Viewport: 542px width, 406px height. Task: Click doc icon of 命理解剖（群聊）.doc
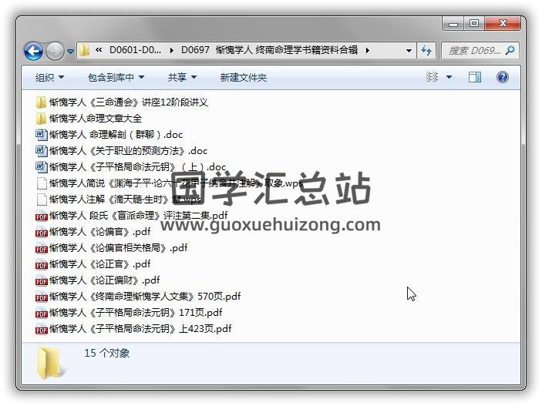(x=41, y=135)
